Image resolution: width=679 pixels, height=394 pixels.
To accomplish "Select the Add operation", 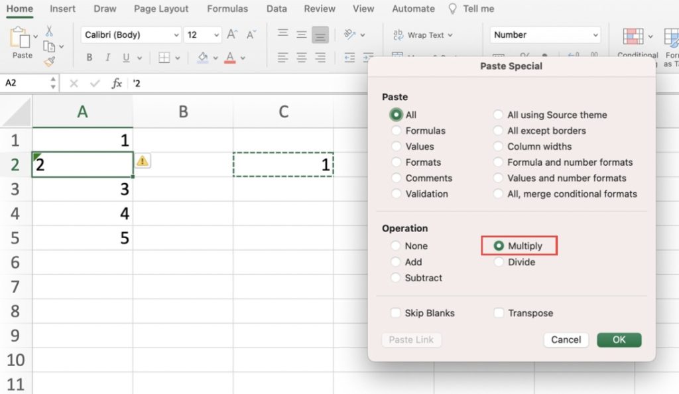I will click(x=395, y=262).
